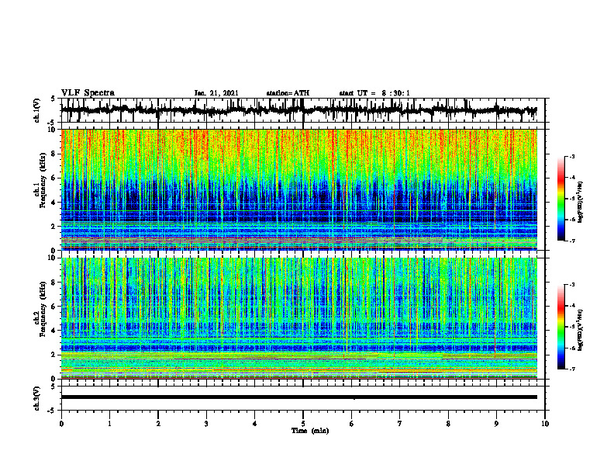Click the "-3" label on ch.1 colorbar
The height and width of the screenshot is (475, 614).
[x=571, y=156]
